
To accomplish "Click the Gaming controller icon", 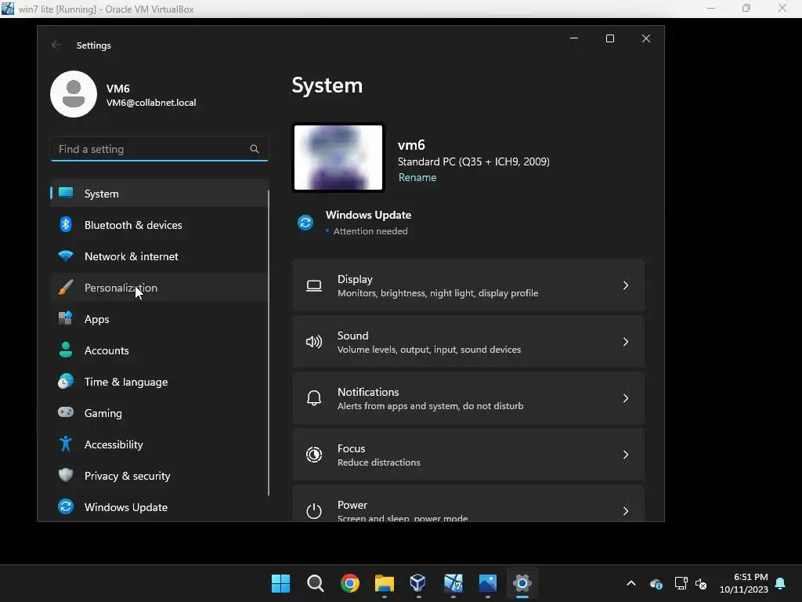I will pos(66,412).
